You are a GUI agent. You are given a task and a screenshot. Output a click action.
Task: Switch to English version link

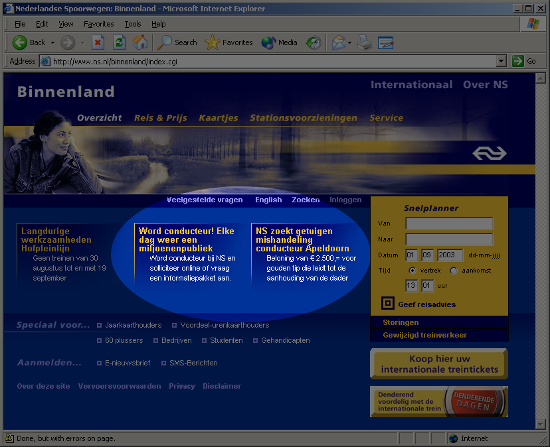(268, 200)
